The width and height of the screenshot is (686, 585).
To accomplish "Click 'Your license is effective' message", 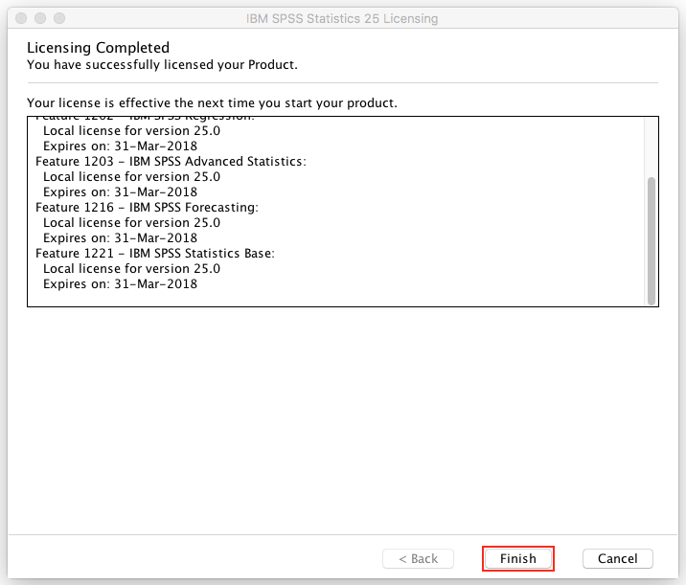I will click(x=212, y=102).
